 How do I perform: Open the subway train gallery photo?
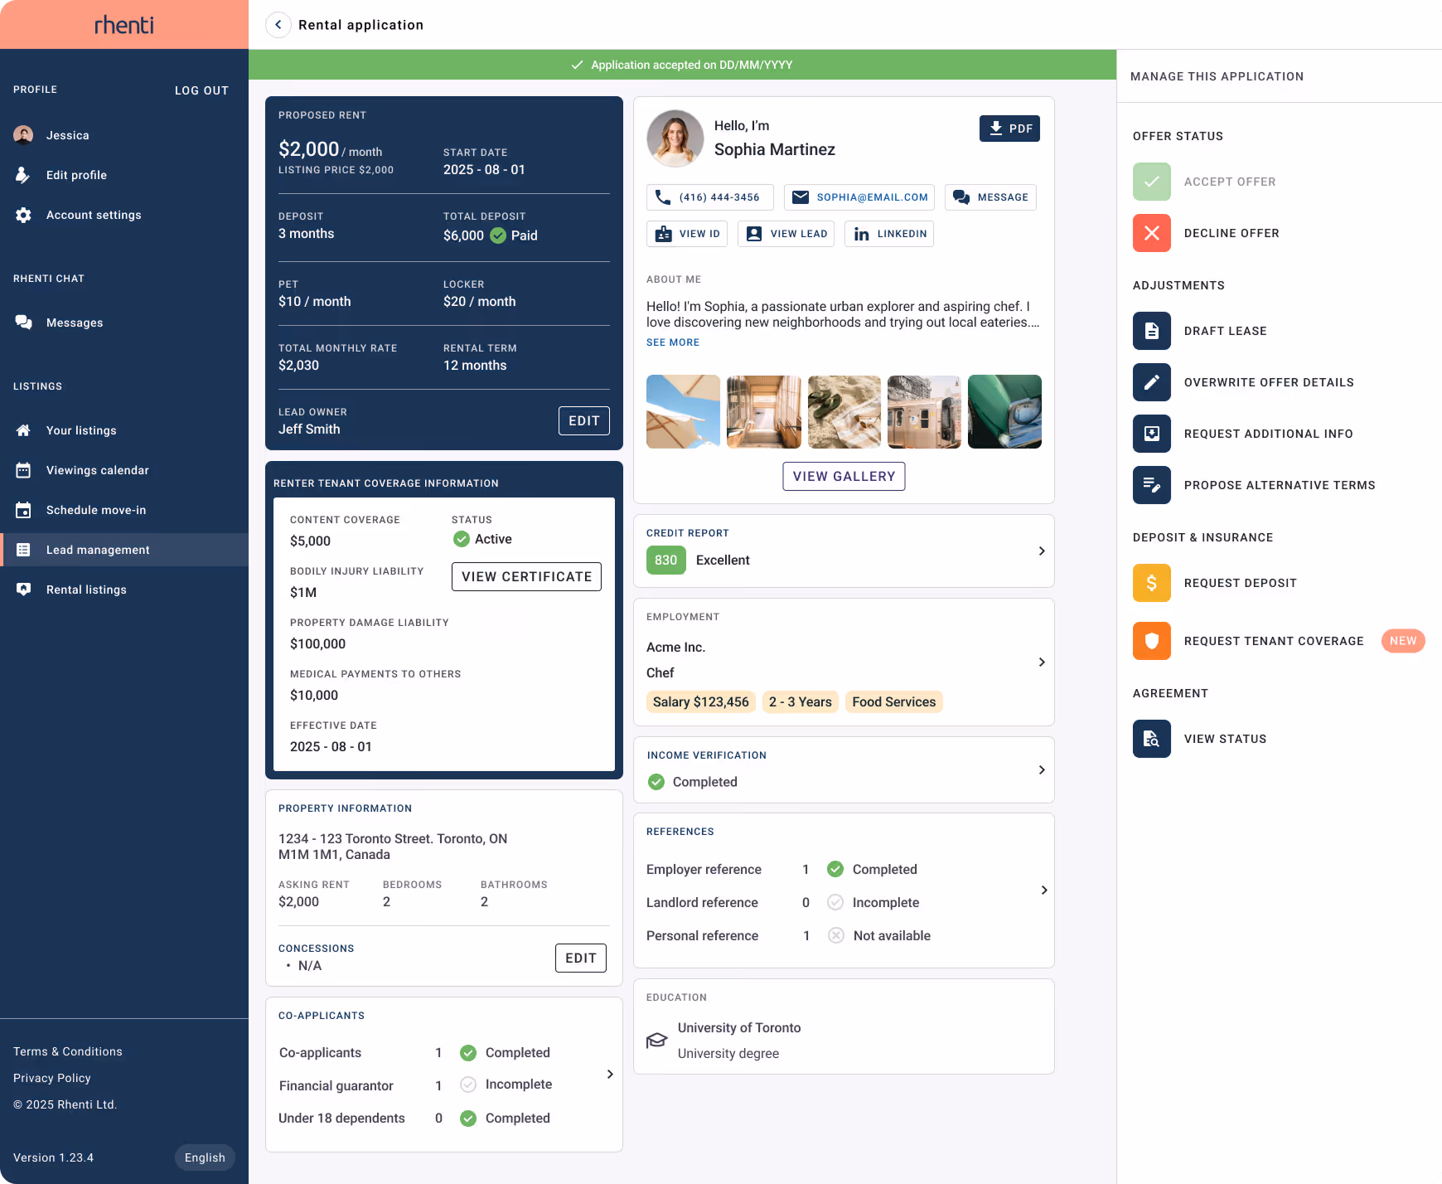click(x=924, y=411)
